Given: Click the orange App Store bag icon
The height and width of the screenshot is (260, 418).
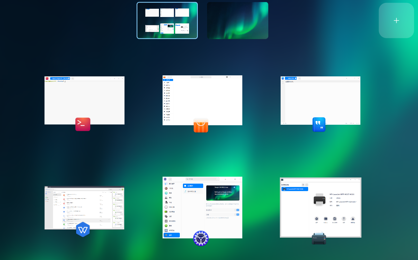Looking at the screenshot, I should click(x=201, y=125).
